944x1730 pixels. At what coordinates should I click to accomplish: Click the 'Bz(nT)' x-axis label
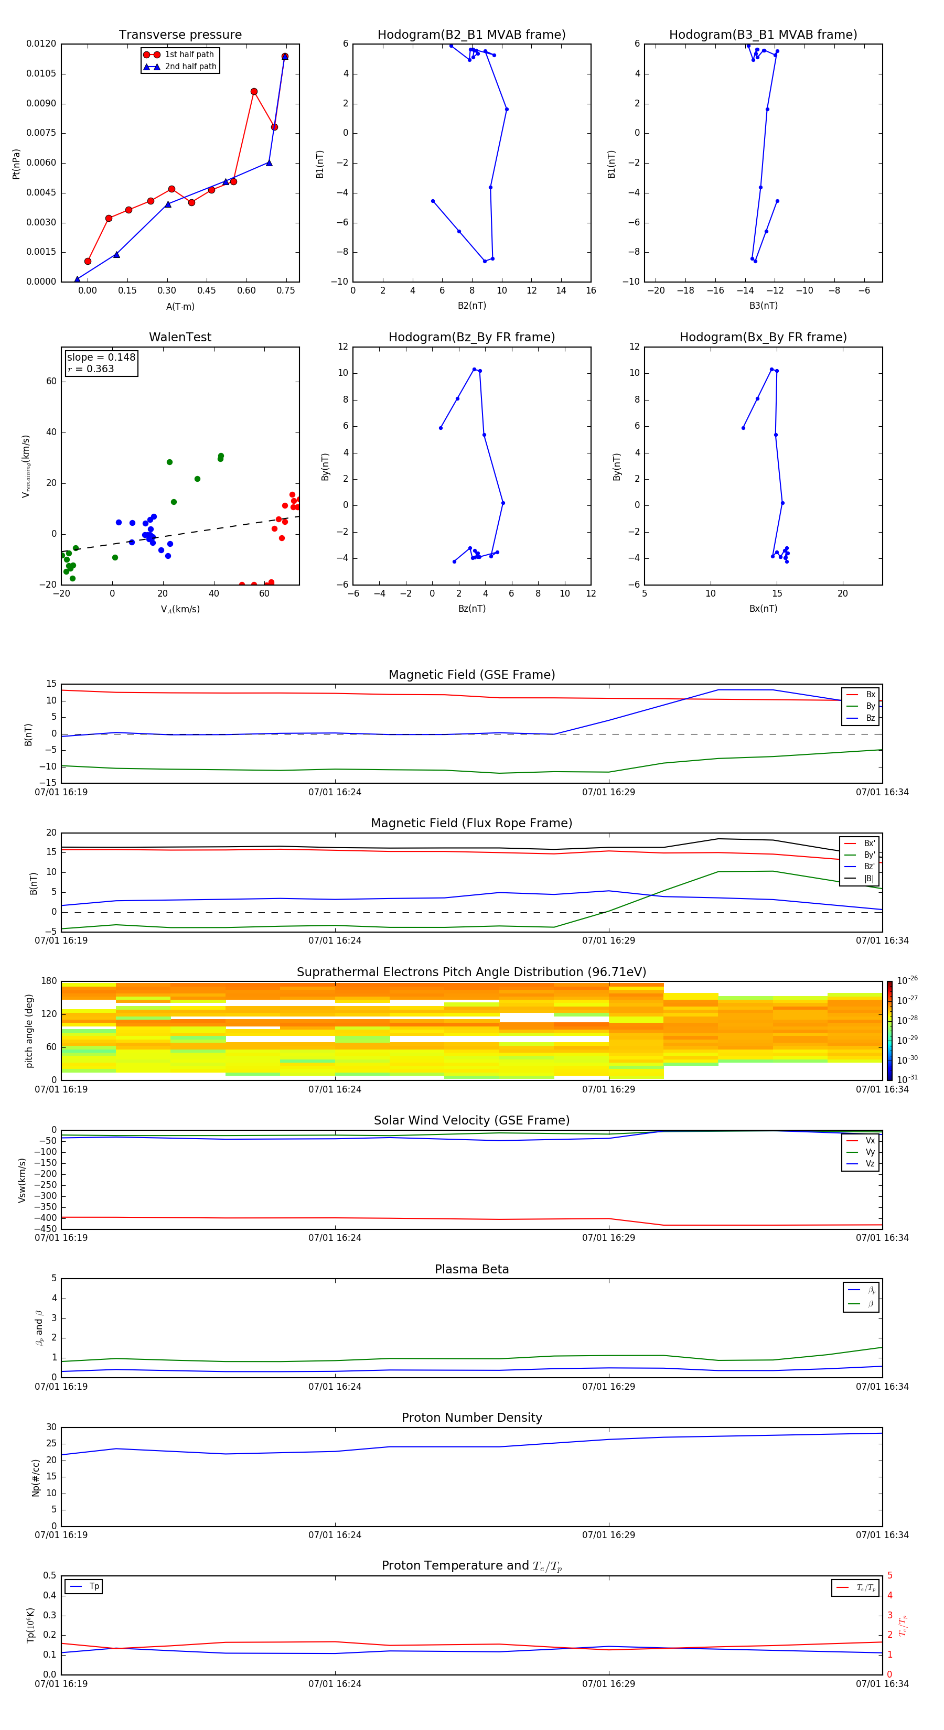click(471, 609)
